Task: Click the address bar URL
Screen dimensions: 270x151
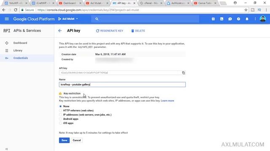Action: 88,10
